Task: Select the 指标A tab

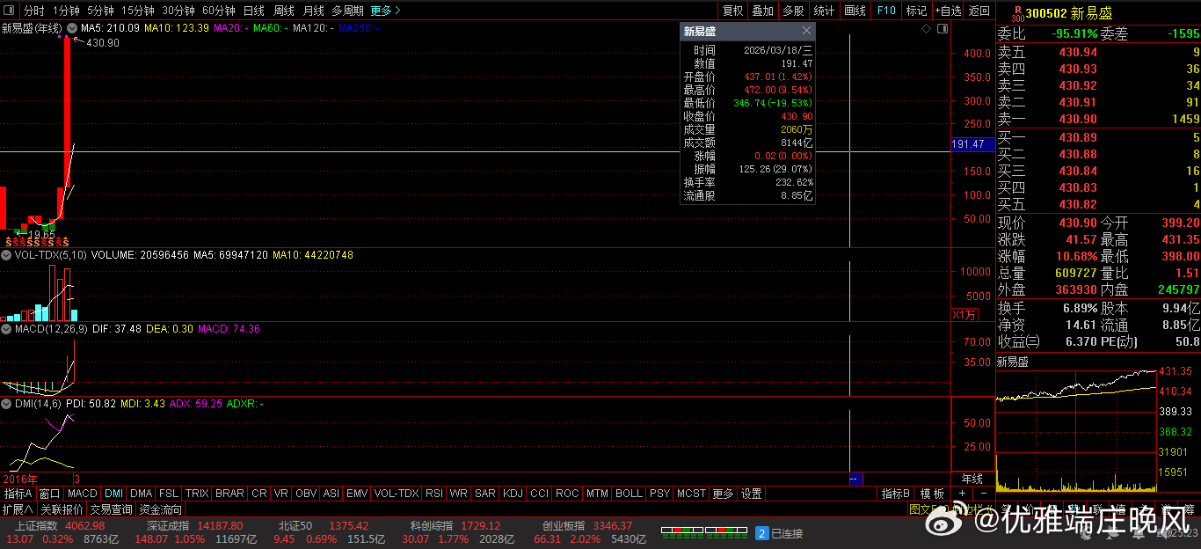Action: point(18,494)
